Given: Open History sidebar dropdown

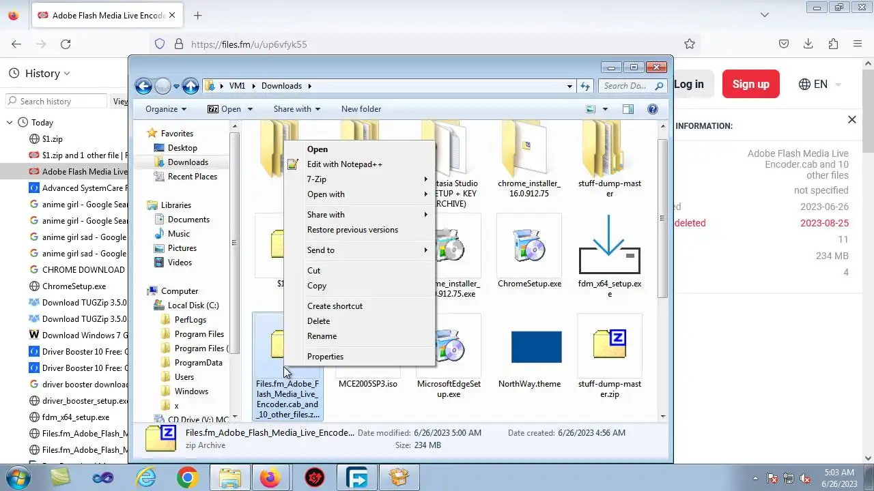Looking at the screenshot, I should coord(48,74).
